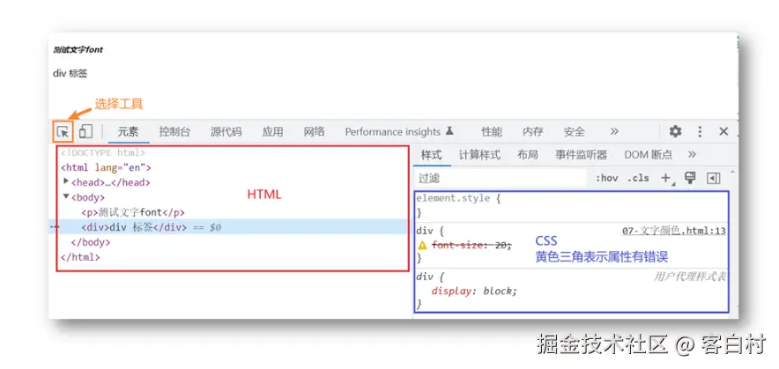Open the 安全 tab

[x=575, y=131]
